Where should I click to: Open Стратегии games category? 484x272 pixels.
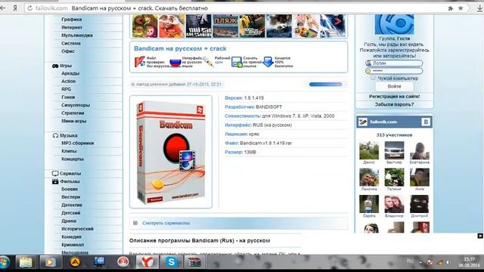tap(73, 113)
